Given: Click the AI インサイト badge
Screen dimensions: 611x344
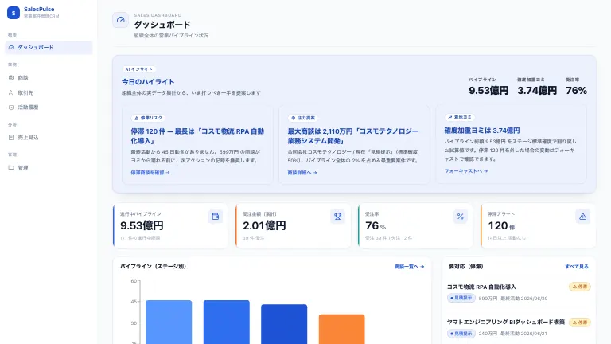Looking at the screenshot, I should pos(138,69).
